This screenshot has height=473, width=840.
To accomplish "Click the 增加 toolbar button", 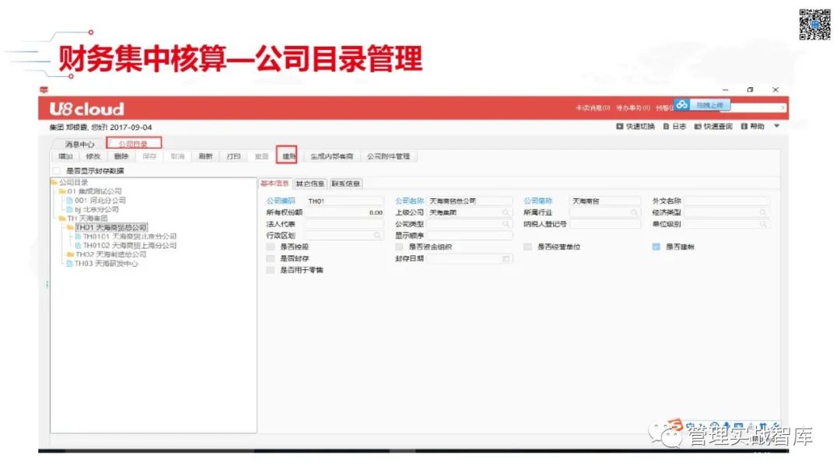I will 65,156.
